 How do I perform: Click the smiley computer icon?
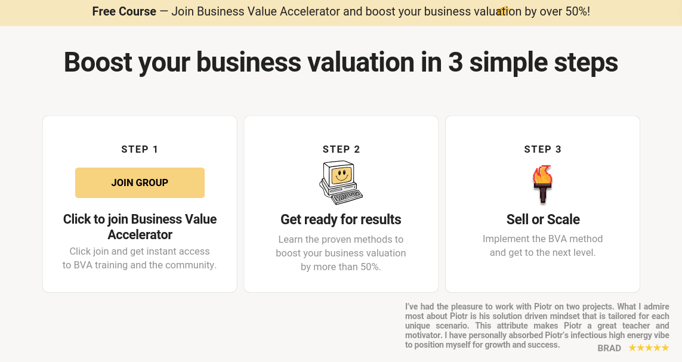point(341,182)
